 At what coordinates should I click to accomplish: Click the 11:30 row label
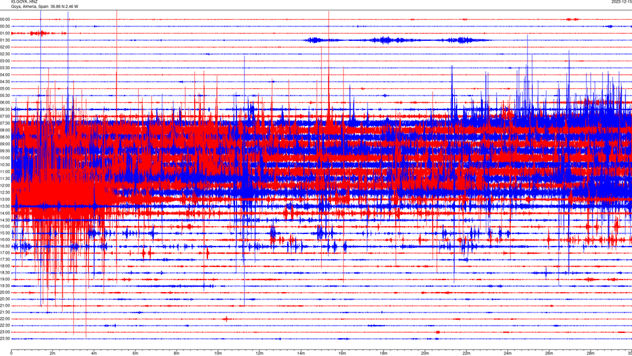[5, 179]
